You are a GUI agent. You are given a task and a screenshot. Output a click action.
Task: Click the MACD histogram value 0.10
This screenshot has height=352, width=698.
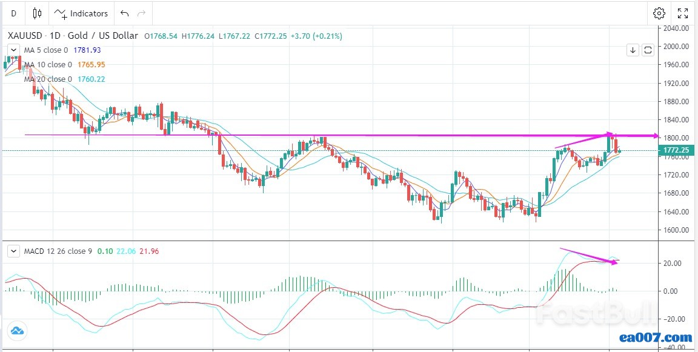click(x=105, y=251)
